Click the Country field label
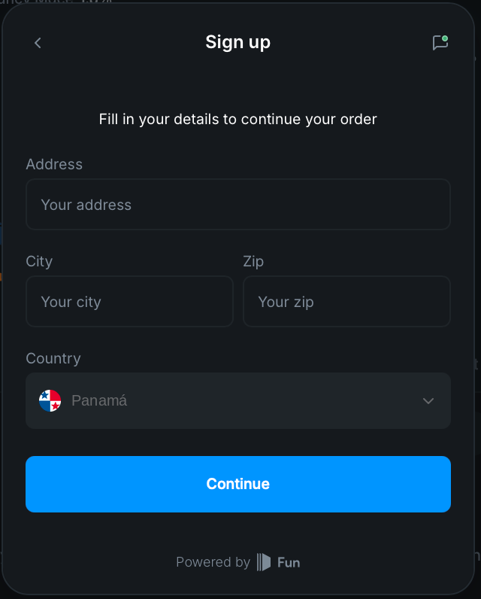The image size is (481, 599). (x=53, y=359)
